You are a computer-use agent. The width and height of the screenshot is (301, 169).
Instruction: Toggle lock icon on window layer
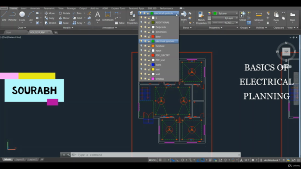tap(149, 79)
